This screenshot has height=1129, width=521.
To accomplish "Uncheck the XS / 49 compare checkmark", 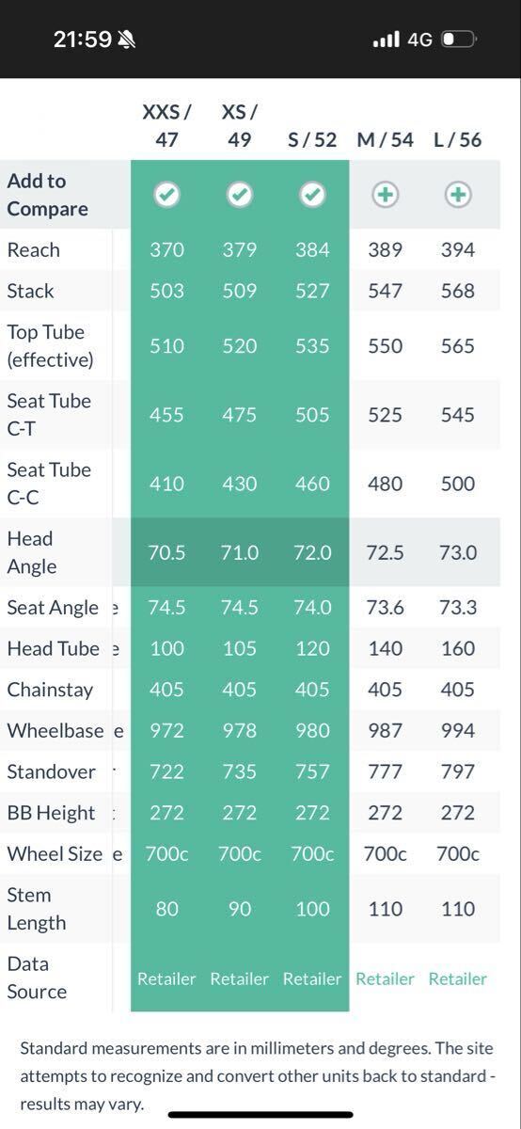I will (x=240, y=195).
